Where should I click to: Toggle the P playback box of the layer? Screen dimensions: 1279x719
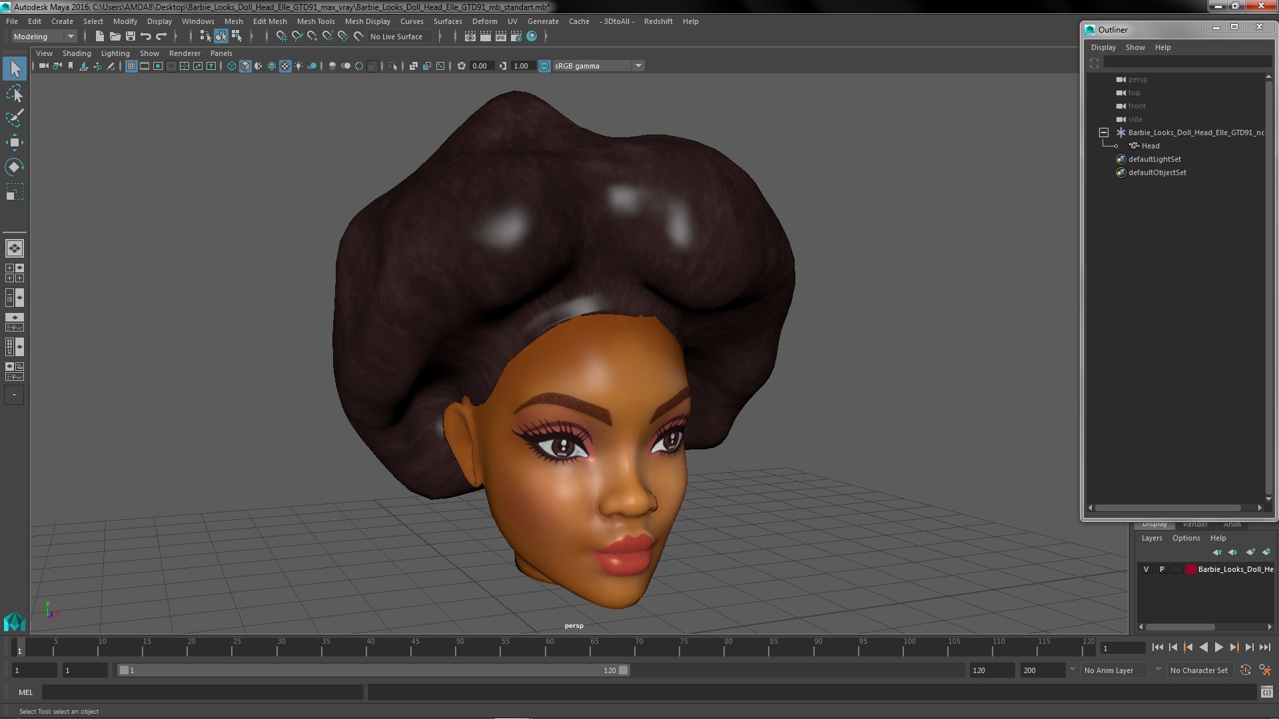pyautogui.click(x=1162, y=569)
